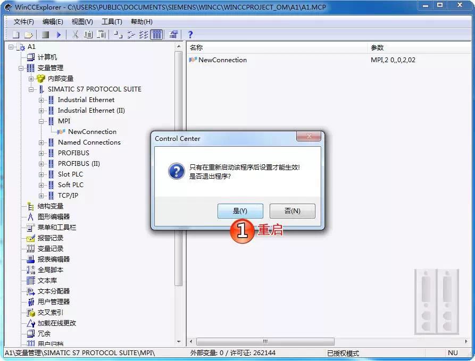The height and width of the screenshot is (361, 475).
Task: Switch to large icons view in toolbar
Action: [118, 35]
